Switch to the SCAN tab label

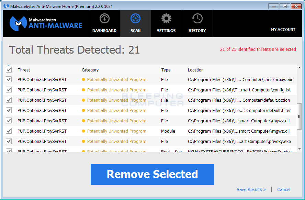(x=135, y=31)
